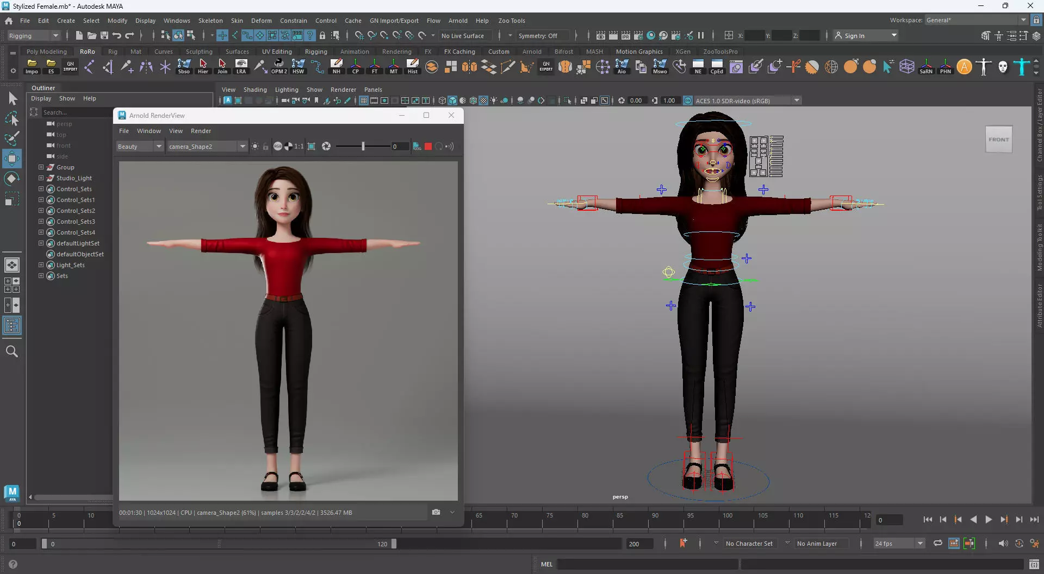
Task: Expand the Light_Sets outliner node
Action: click(41, 265)
